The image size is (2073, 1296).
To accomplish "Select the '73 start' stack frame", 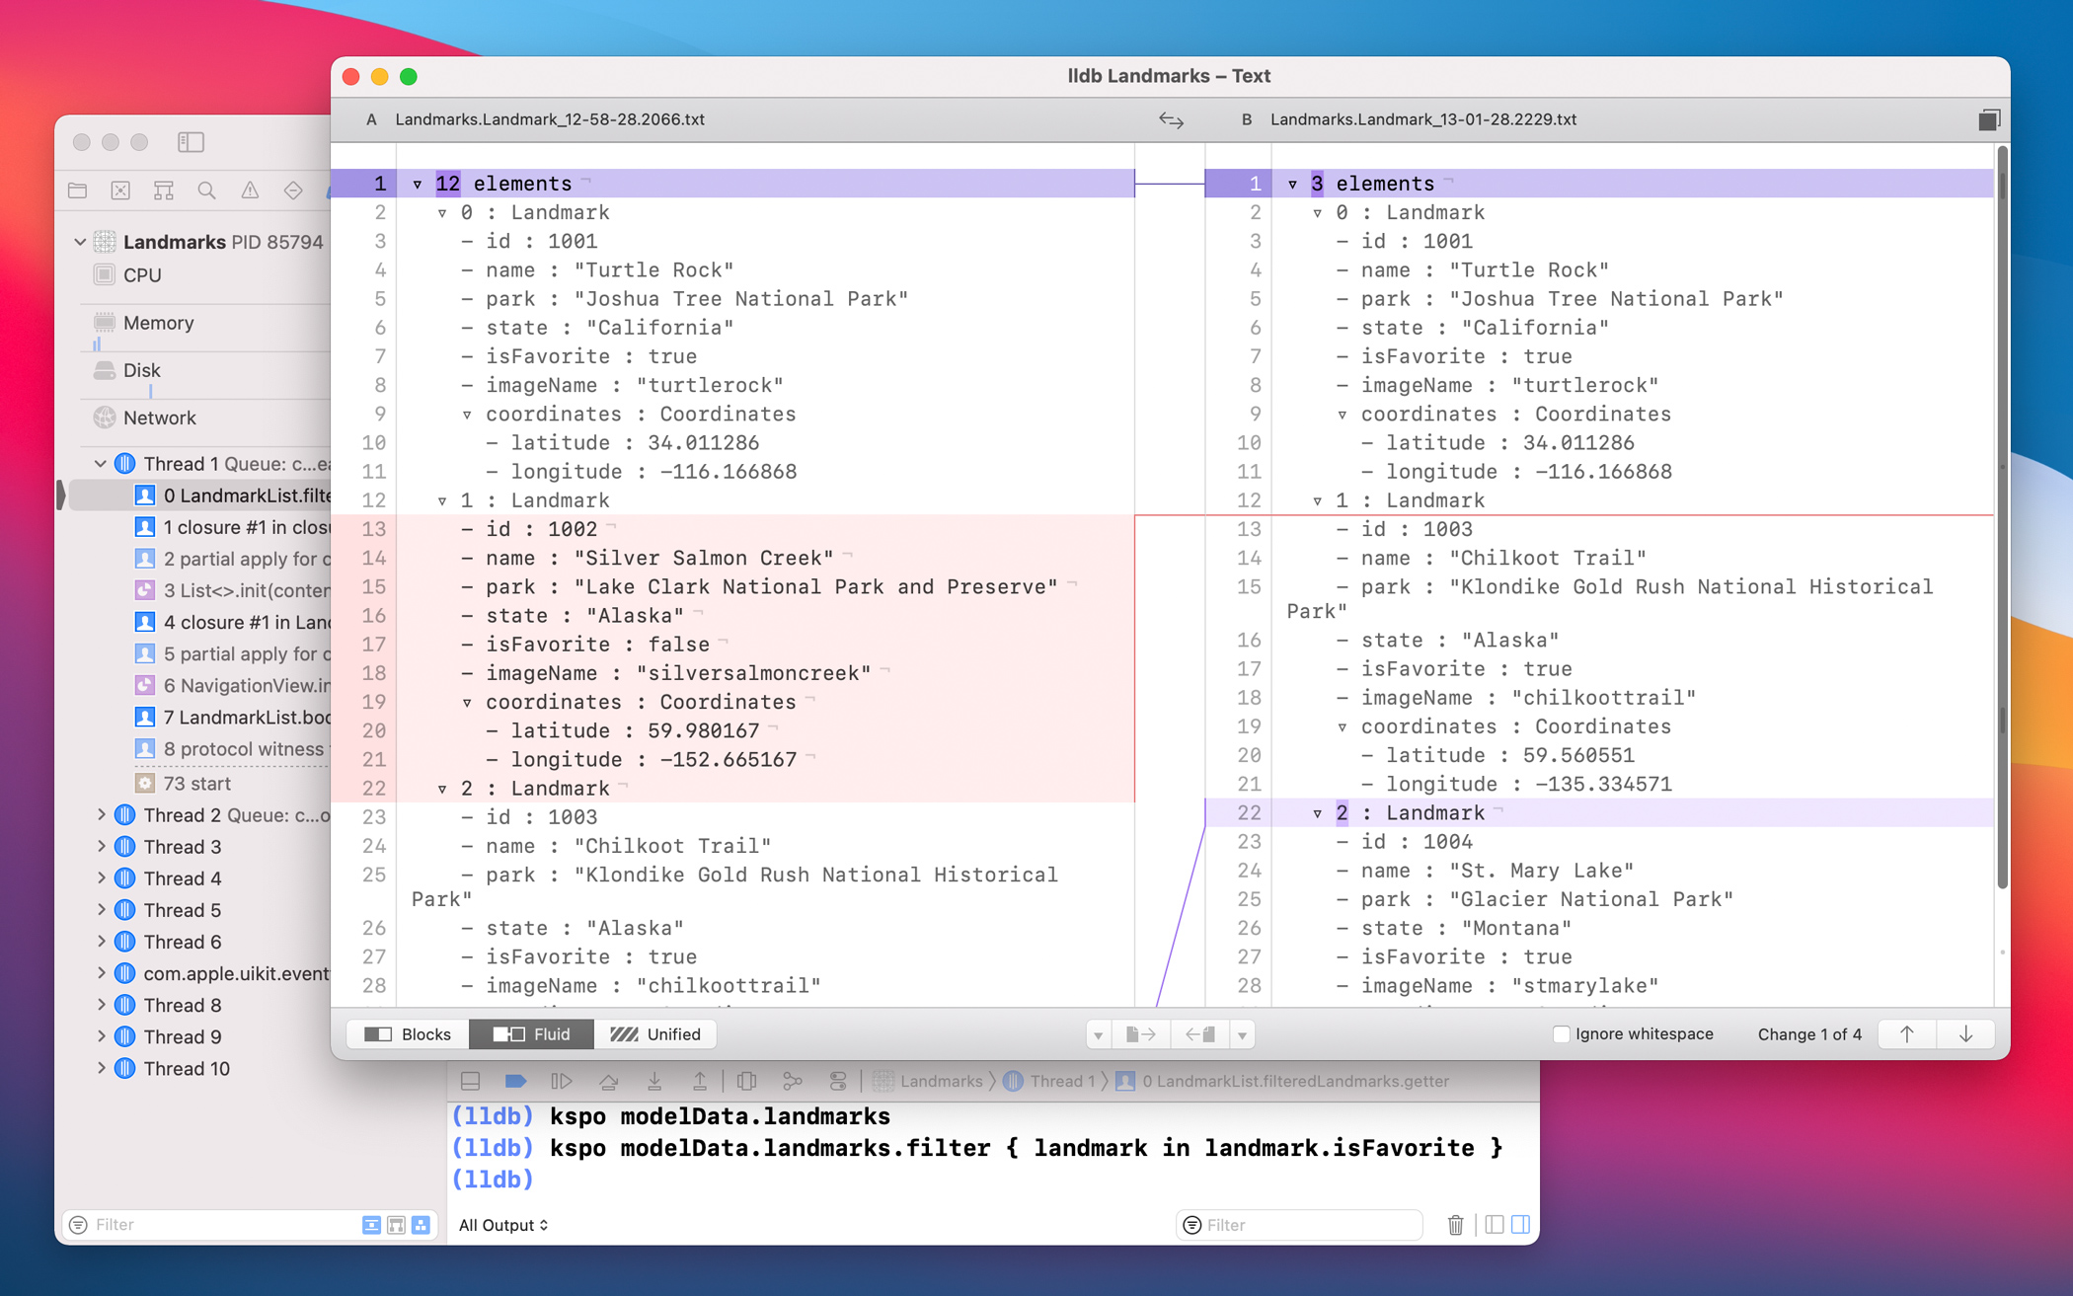I will pyautogui.click(x=183, y=783).
